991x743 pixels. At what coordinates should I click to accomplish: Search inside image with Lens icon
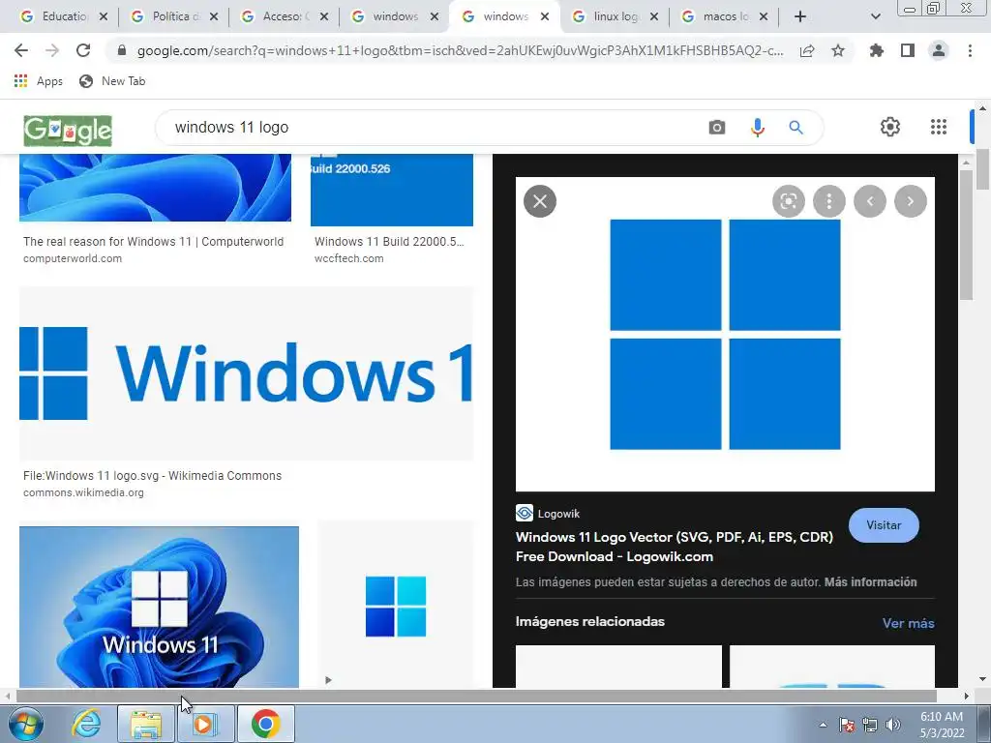pos(788,201)
